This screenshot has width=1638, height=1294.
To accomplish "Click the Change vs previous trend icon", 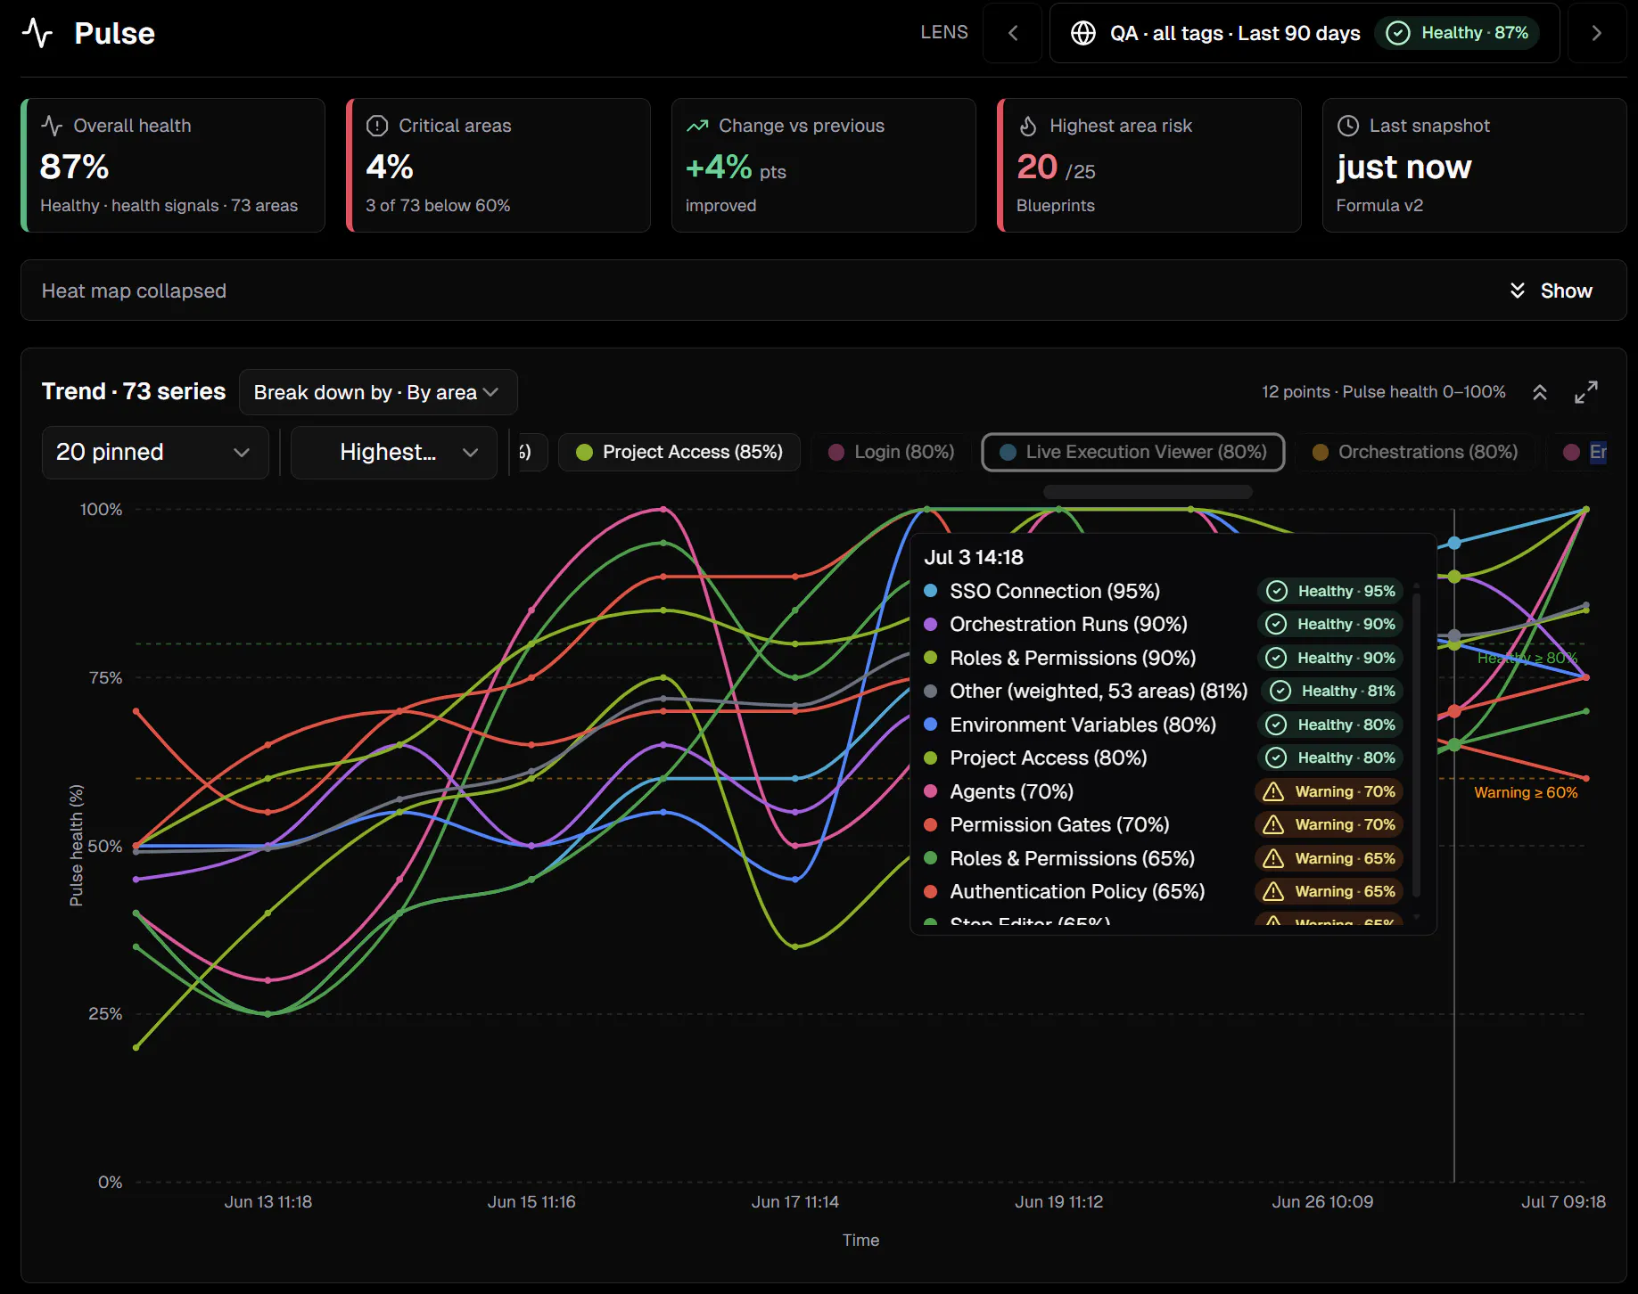I will (697, 126).
